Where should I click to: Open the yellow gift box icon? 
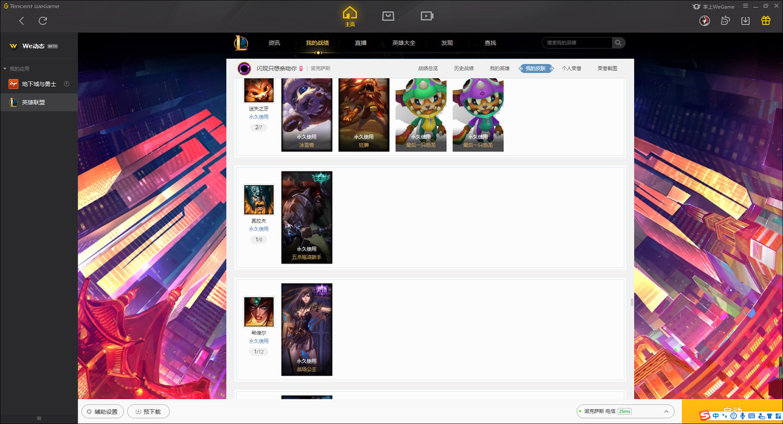click(766, 20)
